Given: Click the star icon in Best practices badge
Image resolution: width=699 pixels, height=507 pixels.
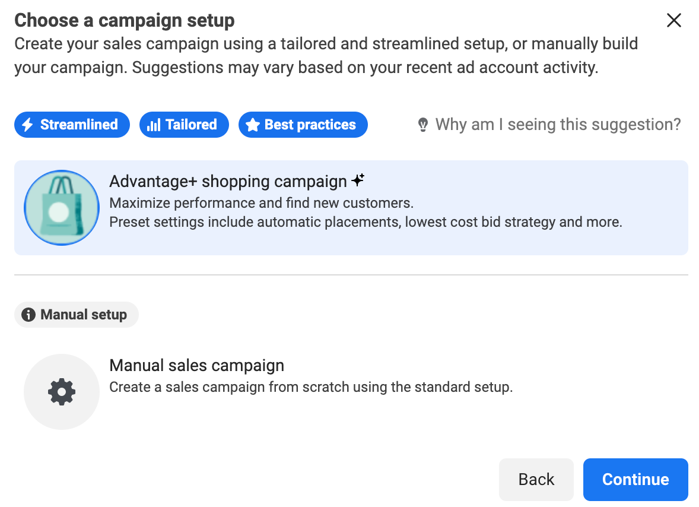Looking at the screenshot, I should click(253, 125).
